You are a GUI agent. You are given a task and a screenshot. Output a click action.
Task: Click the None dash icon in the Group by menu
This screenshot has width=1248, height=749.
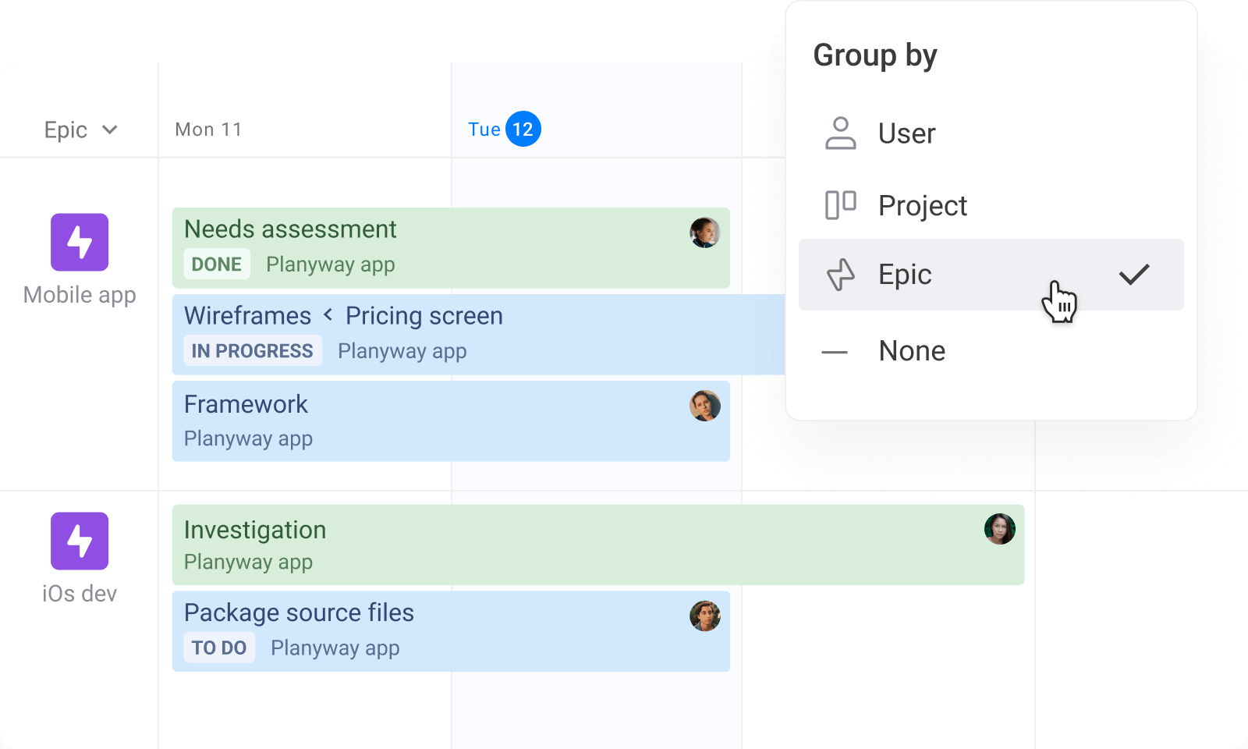[834, 351]
